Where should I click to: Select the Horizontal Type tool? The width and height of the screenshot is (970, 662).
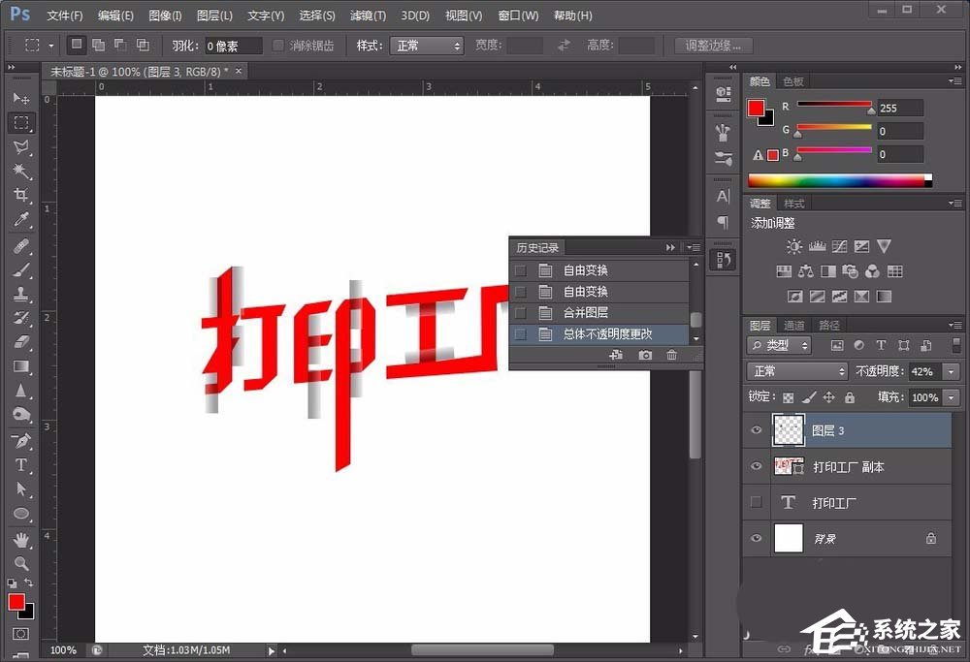pyautogui.click(x=21, y=464)
